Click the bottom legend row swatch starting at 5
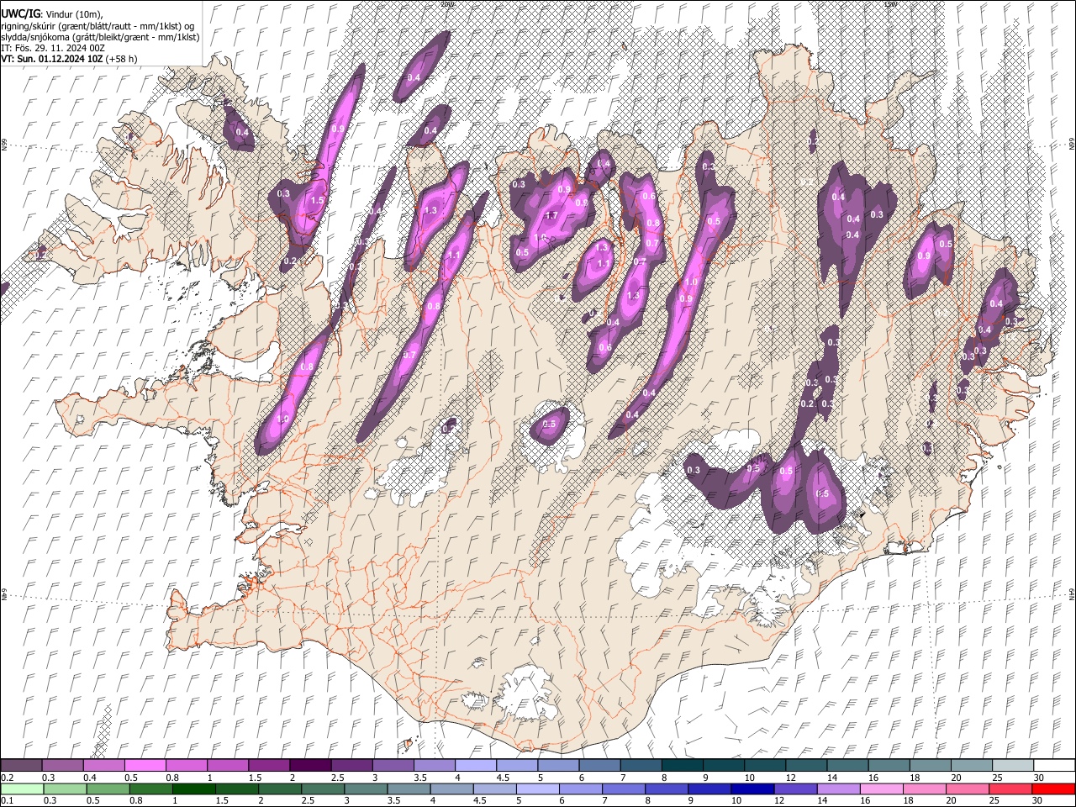Image resolution: width=1076 pixels, height=807 pixels. coord(538,789)
